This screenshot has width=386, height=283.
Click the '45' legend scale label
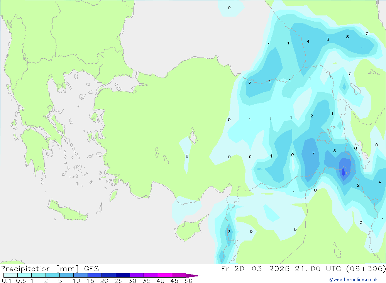(x=174, y=281)
